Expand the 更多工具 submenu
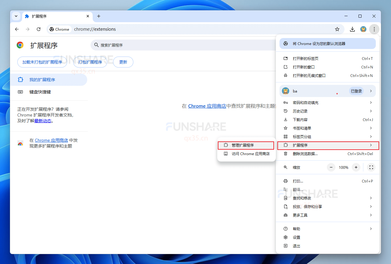This screenshot has height=264, width=391. click(x=371, y=215)
